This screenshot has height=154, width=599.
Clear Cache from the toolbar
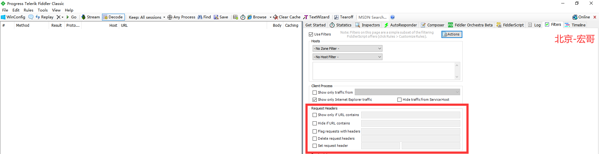tap(287, 17)
